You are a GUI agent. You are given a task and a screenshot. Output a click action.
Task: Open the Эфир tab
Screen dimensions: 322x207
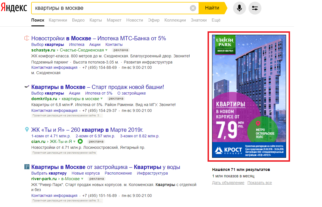[154, 20]
